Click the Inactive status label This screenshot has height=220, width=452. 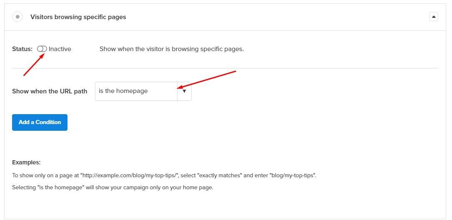60,49
